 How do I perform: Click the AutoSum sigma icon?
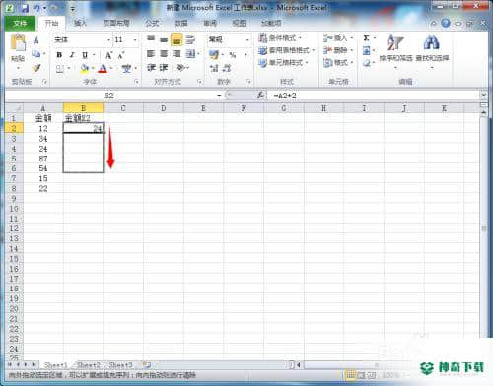point(366,38)
